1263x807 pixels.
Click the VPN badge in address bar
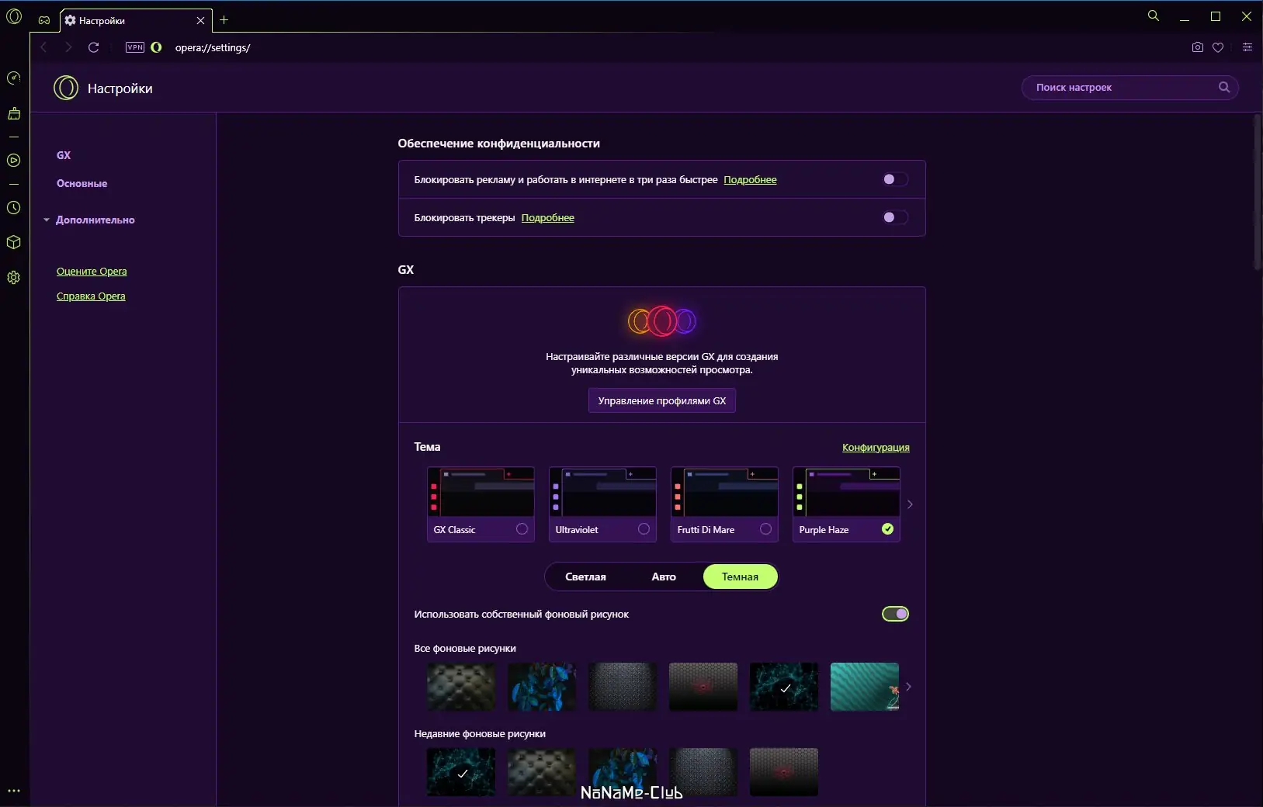tap(135, 47)
